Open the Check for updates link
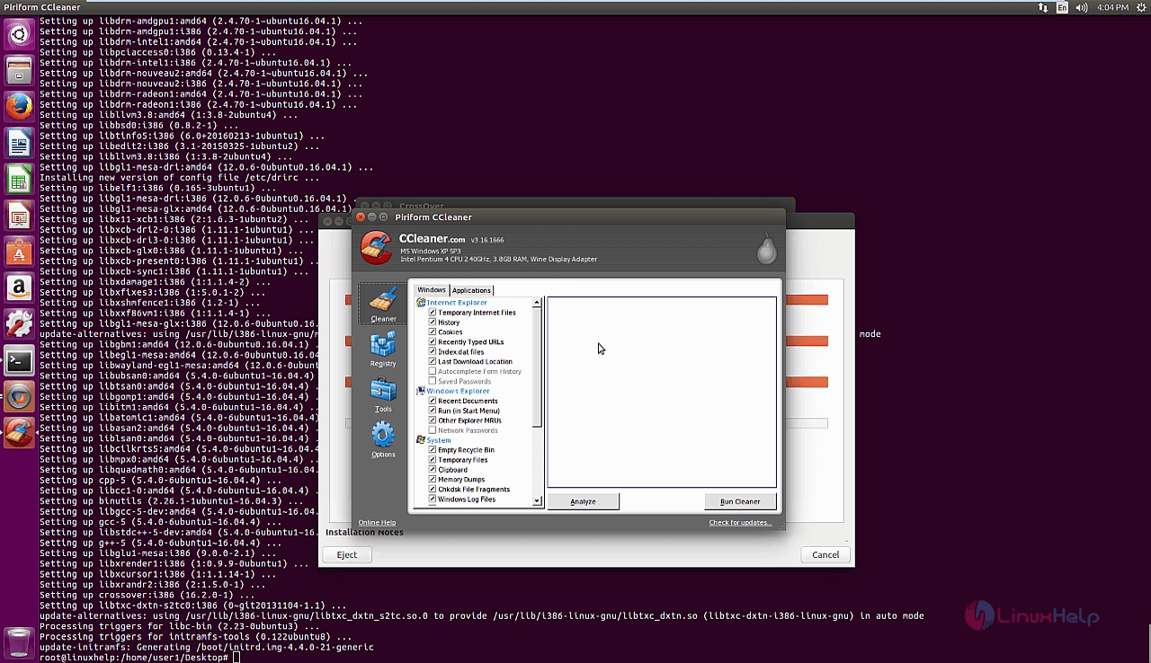The image size is (1151, 663). coord(739,523)
